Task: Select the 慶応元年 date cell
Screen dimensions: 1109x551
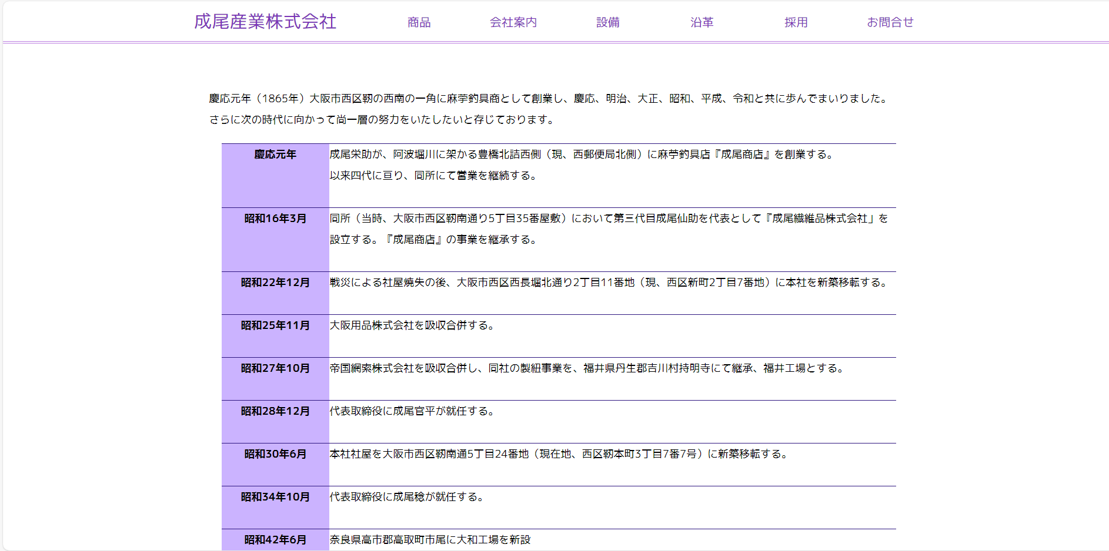Action: [x=275, y=176]
